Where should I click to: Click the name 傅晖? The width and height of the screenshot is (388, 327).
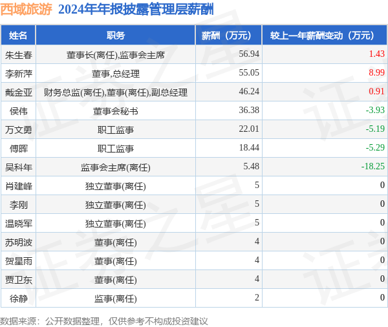coord(19,149)
